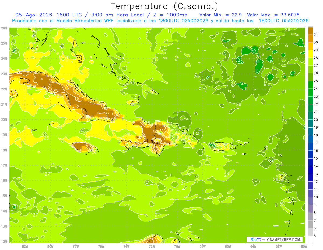Click the title "Temperatura (C,somb.)"

[164, 6]
